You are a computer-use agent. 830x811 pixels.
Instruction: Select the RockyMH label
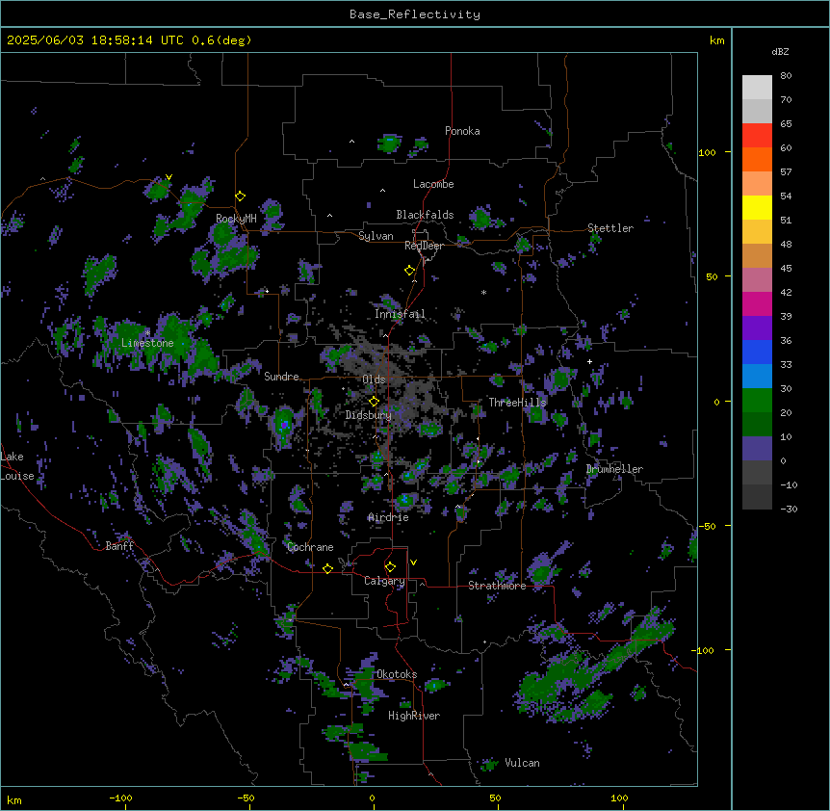point(236,219)
